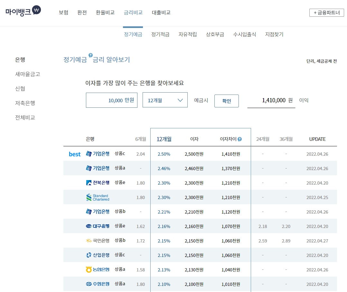Image resolution: width=347 pixels, height=292 pixels.
Task: Click the 전북은행 logo
Action: coord(98,183)
